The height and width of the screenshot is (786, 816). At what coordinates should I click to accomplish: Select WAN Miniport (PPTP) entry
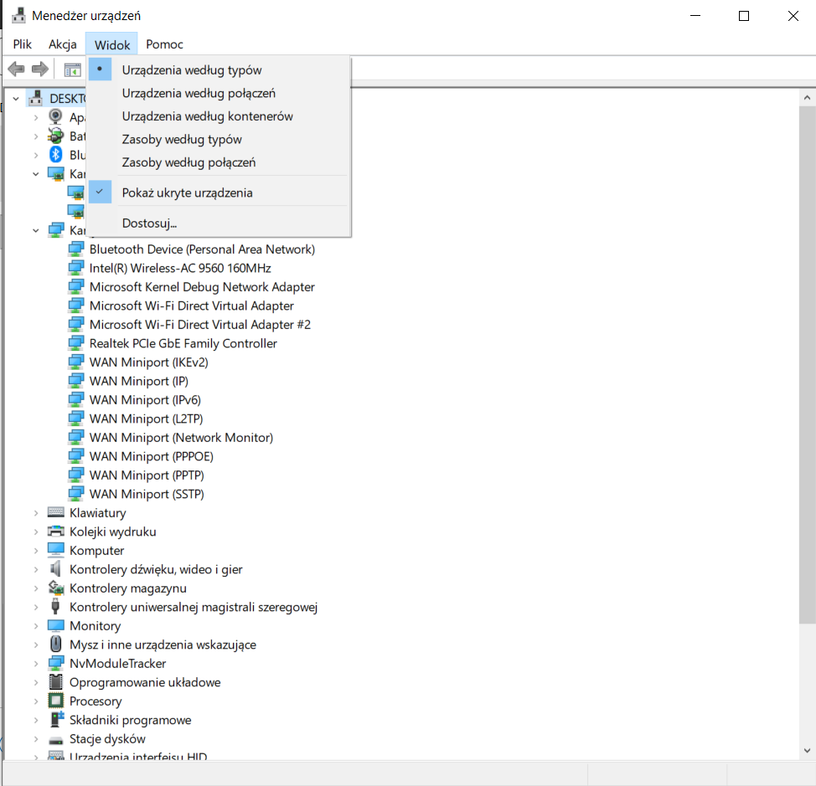pyautogui.click(x=147, y=475)
